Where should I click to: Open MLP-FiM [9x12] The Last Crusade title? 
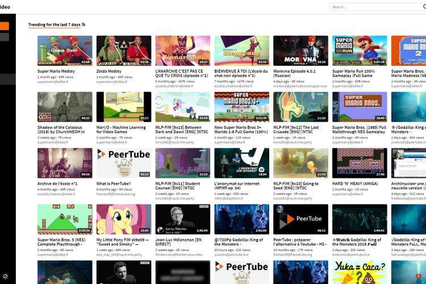pyautogui.click(x=296, y=130)
